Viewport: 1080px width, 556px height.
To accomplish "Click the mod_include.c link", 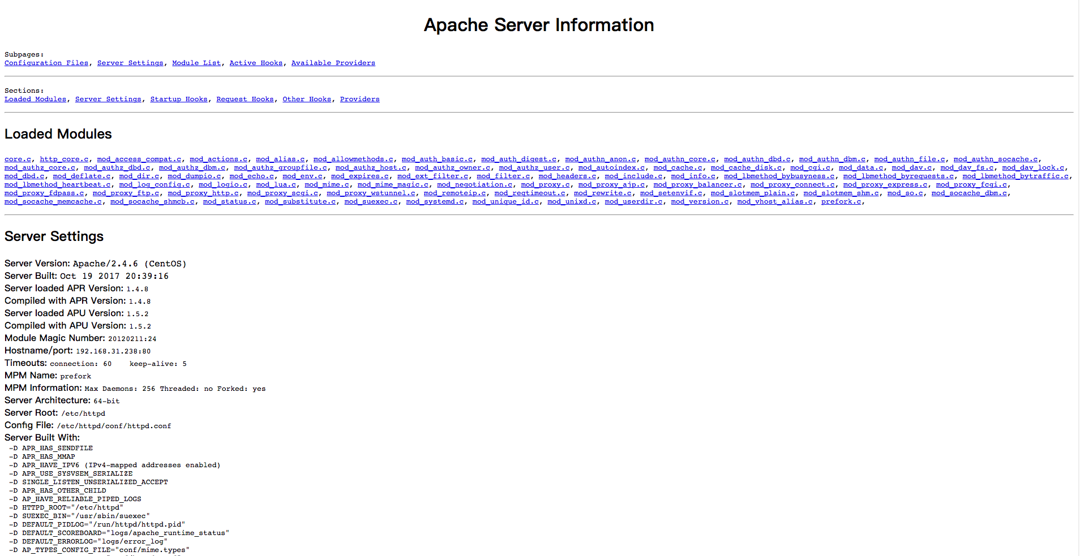I will click(633, 176).
